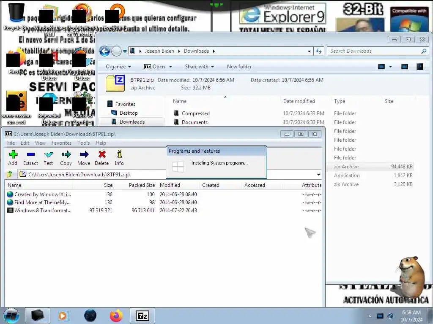
Task: Click the Add button in 7-Zip toolbar
Action: [x=13, y=158]
